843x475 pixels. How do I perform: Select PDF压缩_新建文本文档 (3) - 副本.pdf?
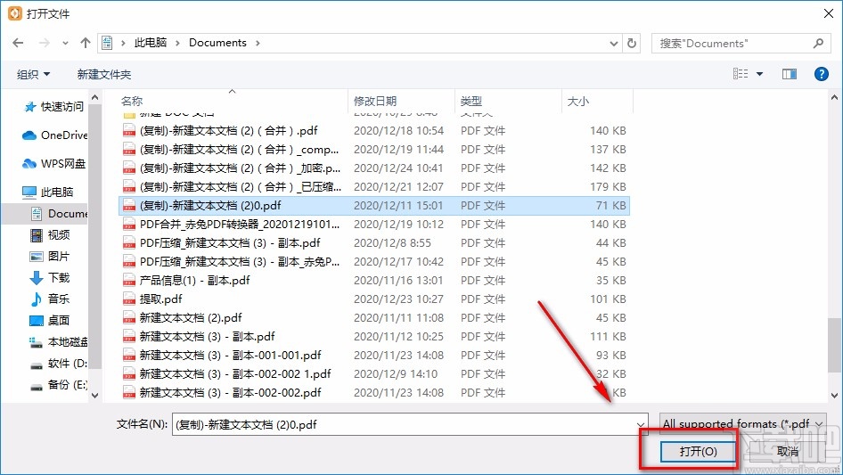point(374,243)
